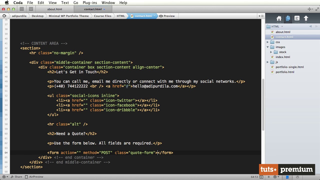Expand the js folder
This screenshot has height=180, width=320.
[268, 62]
